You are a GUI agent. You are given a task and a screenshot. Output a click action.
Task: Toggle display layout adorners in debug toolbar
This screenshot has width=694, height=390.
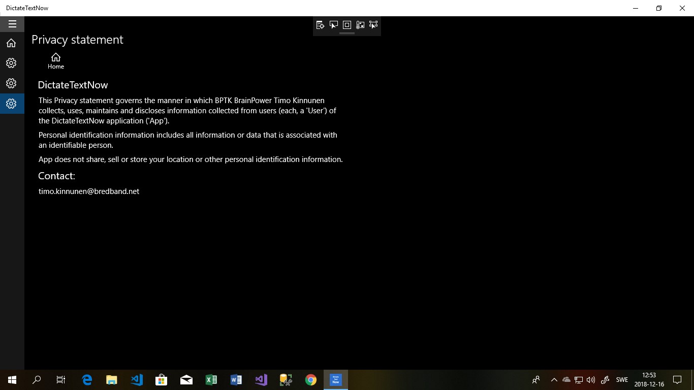(x=347, y=25)
